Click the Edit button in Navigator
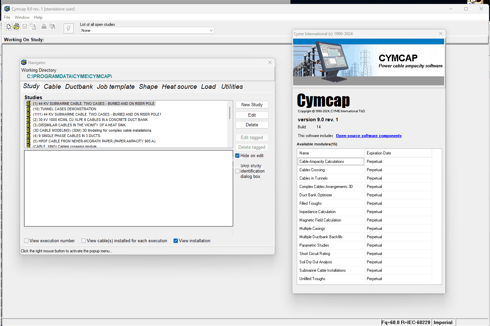 click(252, 115)
